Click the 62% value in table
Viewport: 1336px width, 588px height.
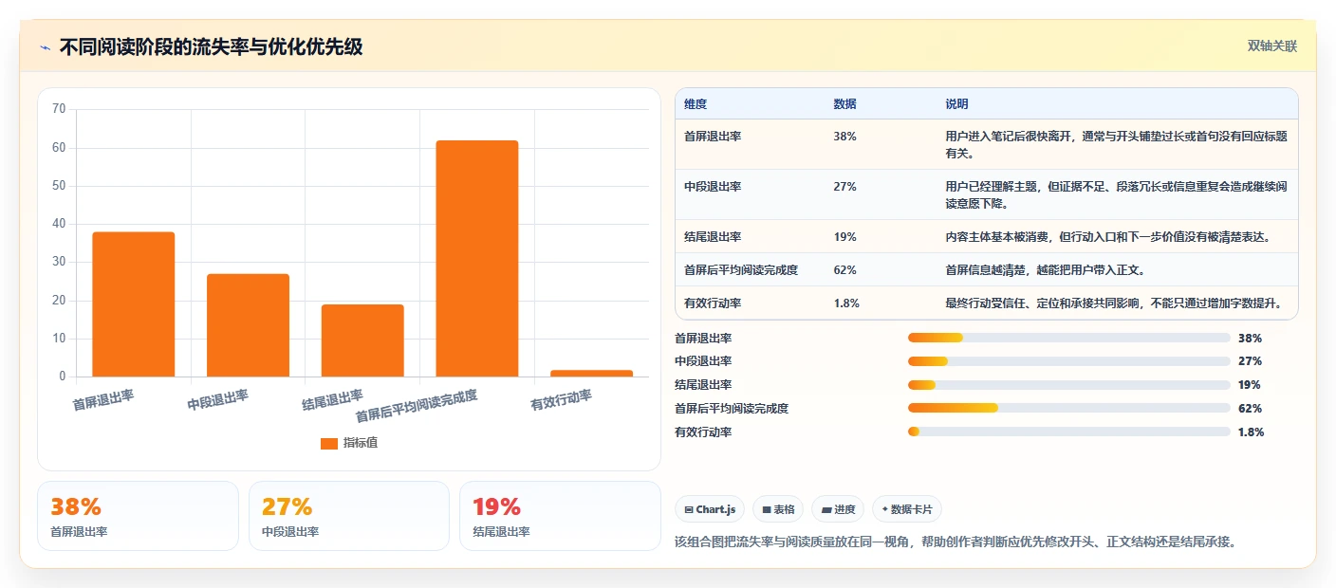pyautogui.click(x=844, y=270)
